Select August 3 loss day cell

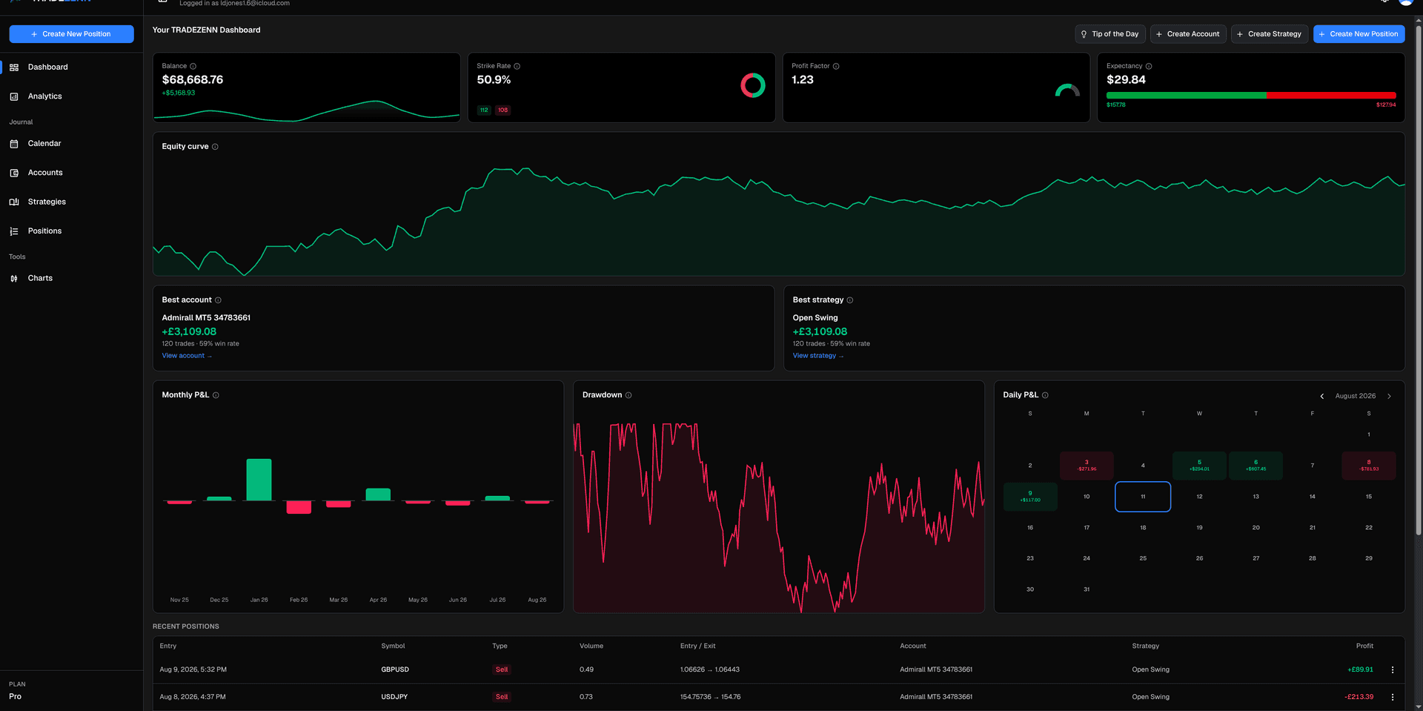click(x=1087, y=466)
